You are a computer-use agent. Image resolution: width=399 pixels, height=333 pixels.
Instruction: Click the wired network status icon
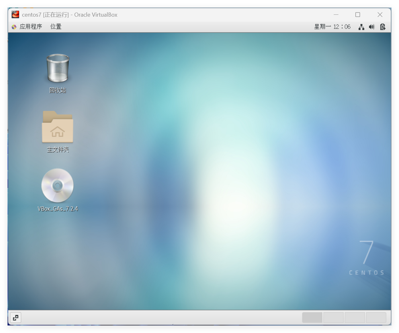[x=361, y=27]
